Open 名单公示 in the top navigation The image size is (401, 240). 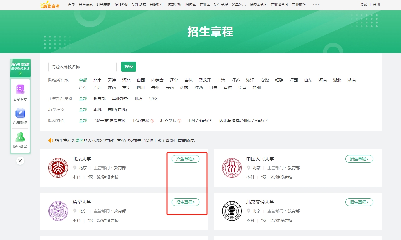pos(239,4)
